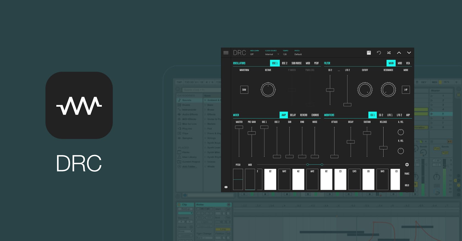Toggle the HOLD button

tap(407, 185)
